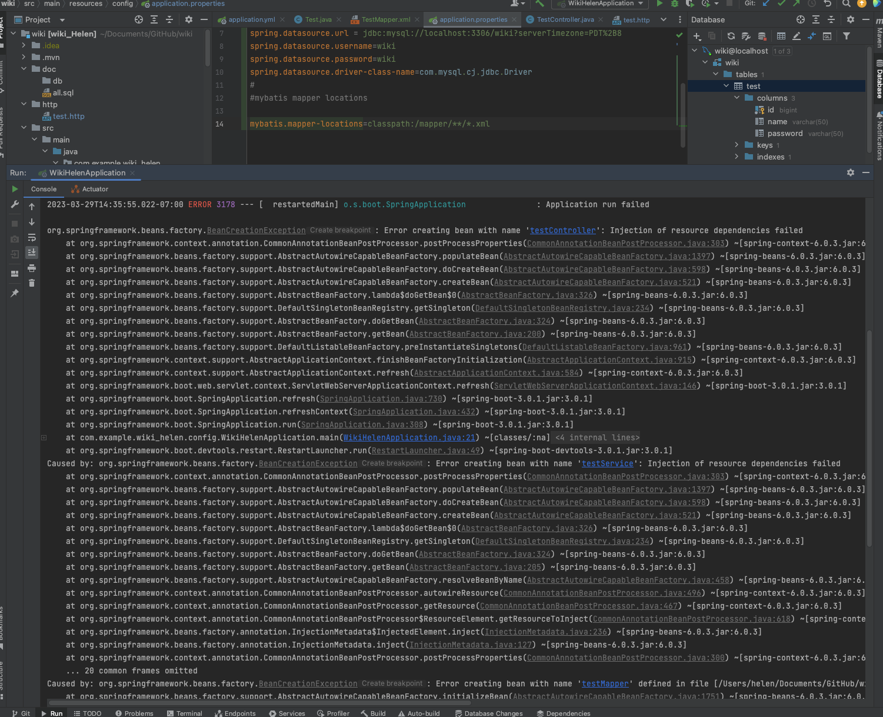Open Search Everywhere magnifier icon
This screenshot has width=883, height=717.
point(846,4)
